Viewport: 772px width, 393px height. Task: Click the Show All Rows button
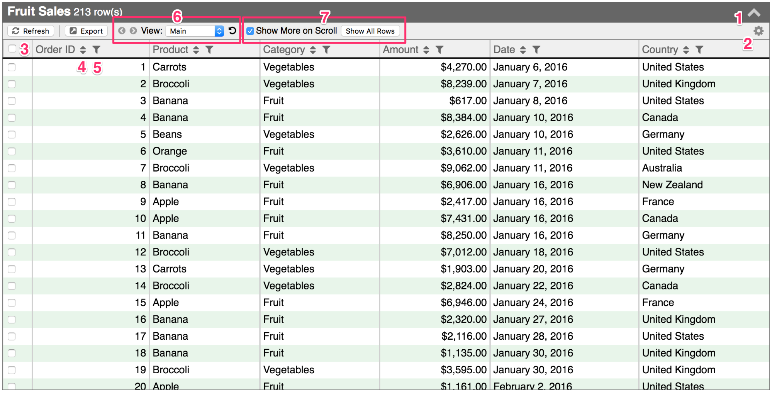click(370, 31)
